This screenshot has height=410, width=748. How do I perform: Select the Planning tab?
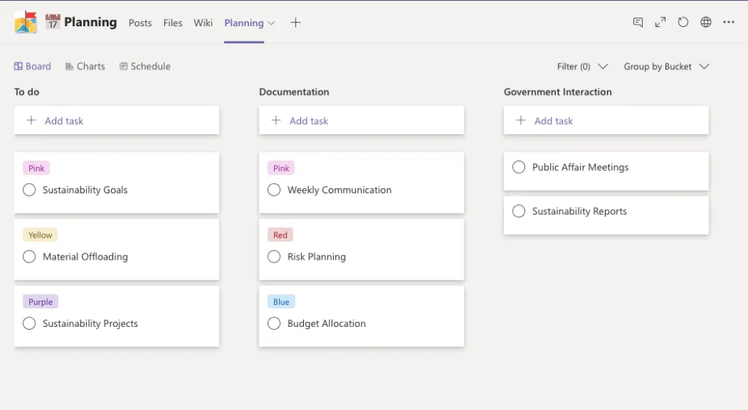coord(244,23)
